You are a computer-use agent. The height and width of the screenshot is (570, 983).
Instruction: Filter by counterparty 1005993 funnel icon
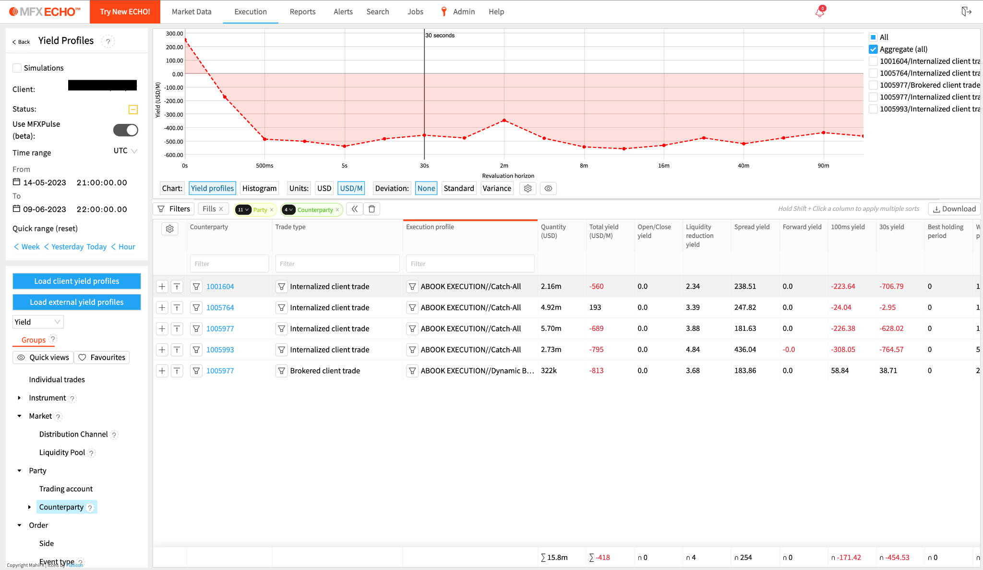tap(196, 350)
